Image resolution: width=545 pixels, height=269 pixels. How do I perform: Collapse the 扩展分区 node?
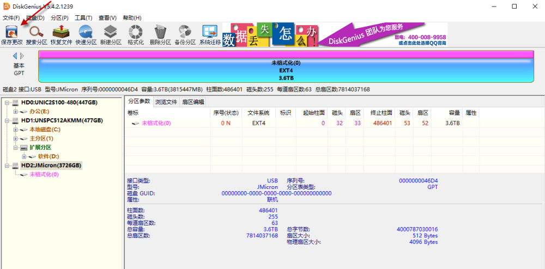point(15,148)
